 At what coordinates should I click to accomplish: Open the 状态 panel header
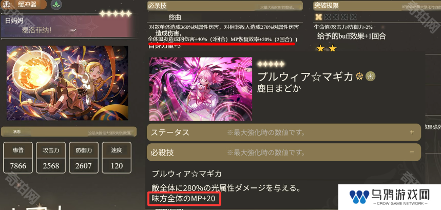[x=69, y=131]
